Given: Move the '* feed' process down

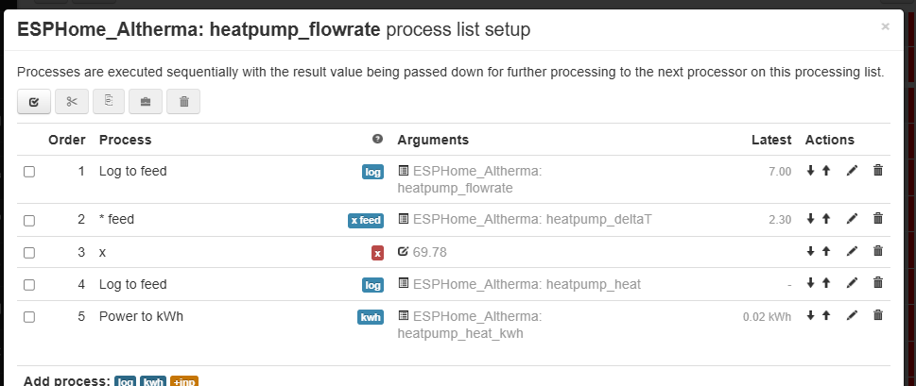Looking at the screenshot, I should 810,219.
